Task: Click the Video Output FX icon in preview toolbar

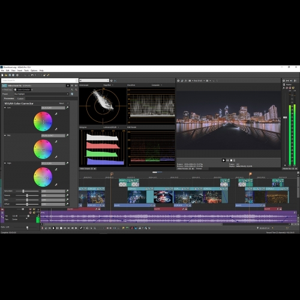Action: [x=186, y=80]
